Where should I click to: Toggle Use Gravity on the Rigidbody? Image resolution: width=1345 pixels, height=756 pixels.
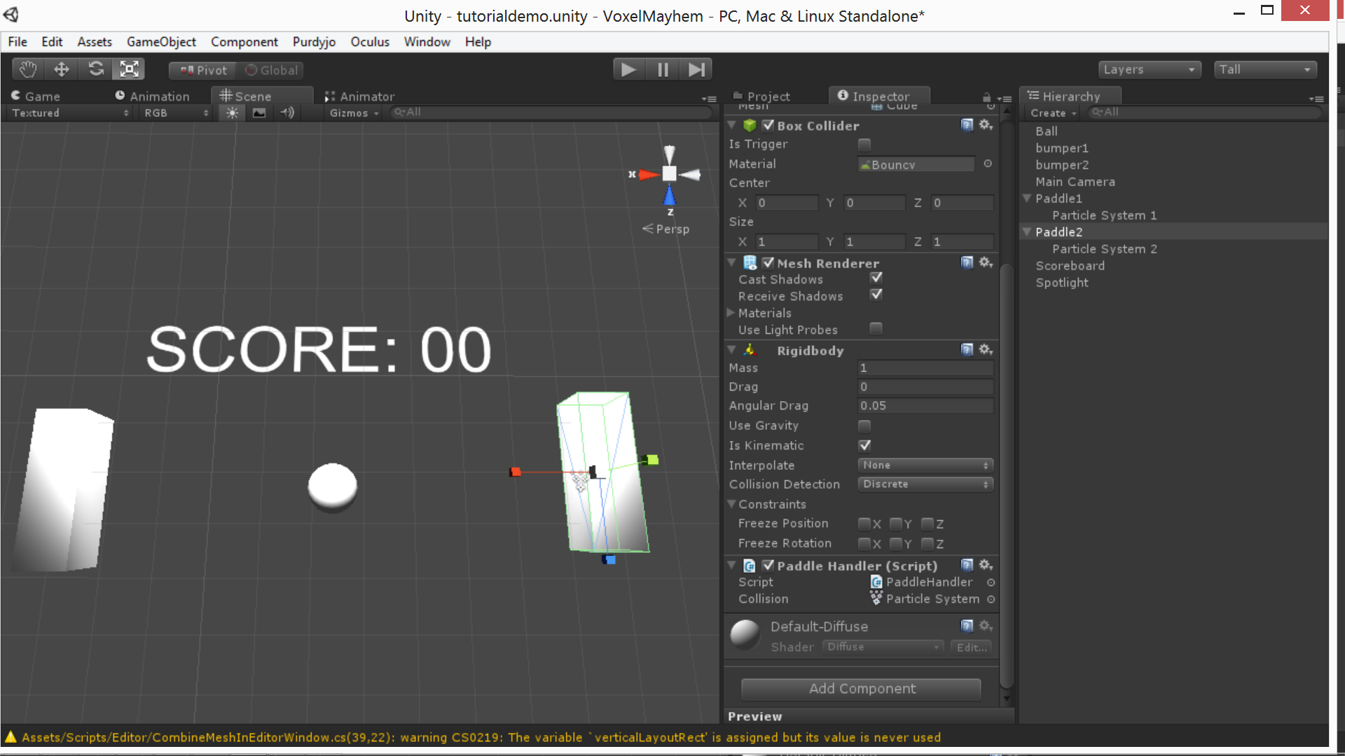click(x=864, y=426)
